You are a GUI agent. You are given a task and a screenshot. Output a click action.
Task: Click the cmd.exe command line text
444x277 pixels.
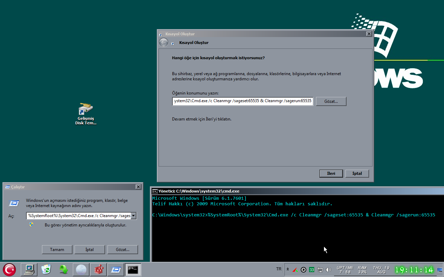coord(293,215)
